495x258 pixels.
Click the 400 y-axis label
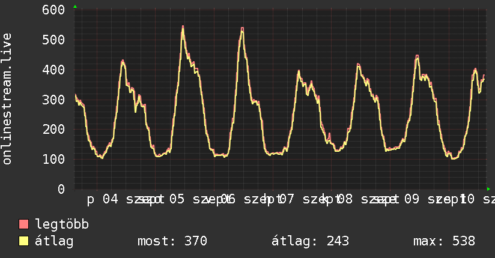[x=53, y=70]
